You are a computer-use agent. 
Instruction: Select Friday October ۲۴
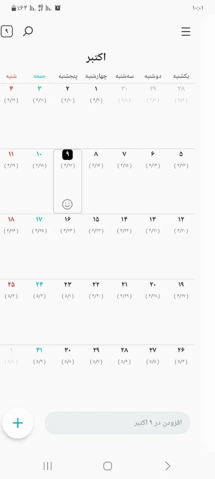[39, 285]
